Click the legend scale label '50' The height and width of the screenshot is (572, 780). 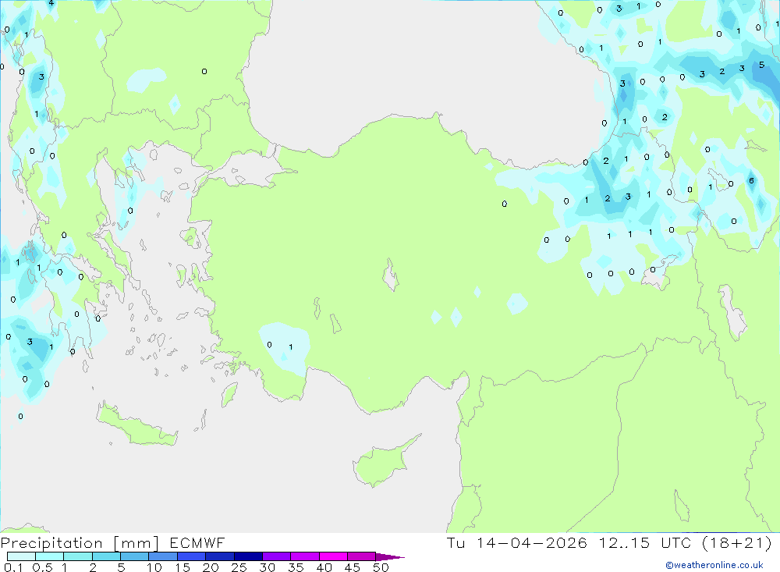click(381, 567)
